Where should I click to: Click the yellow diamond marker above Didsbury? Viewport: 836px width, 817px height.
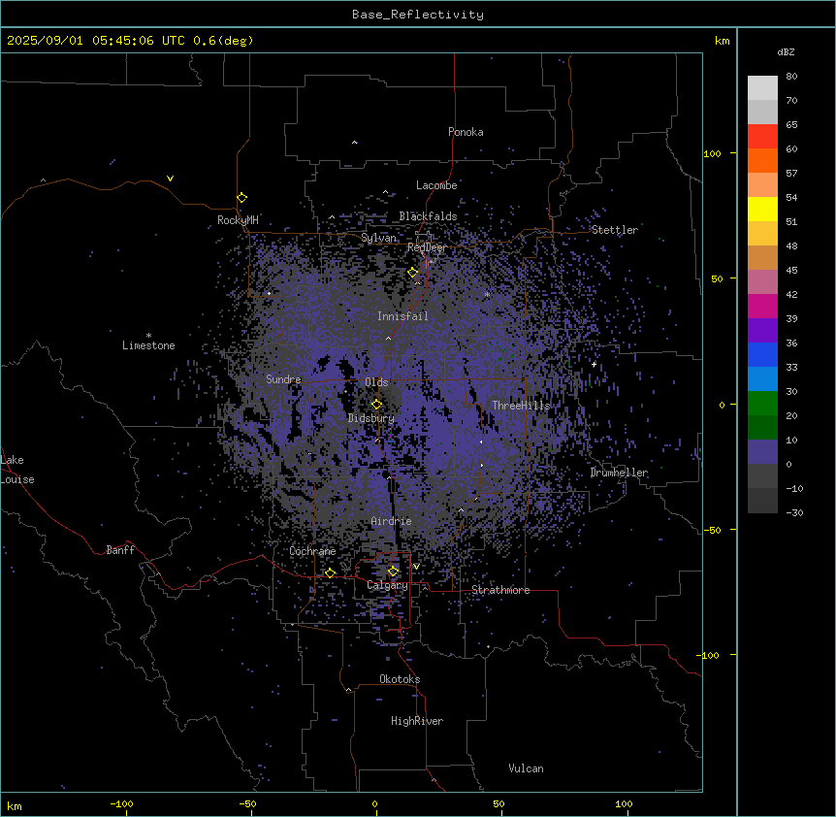(x=377, y=405)
